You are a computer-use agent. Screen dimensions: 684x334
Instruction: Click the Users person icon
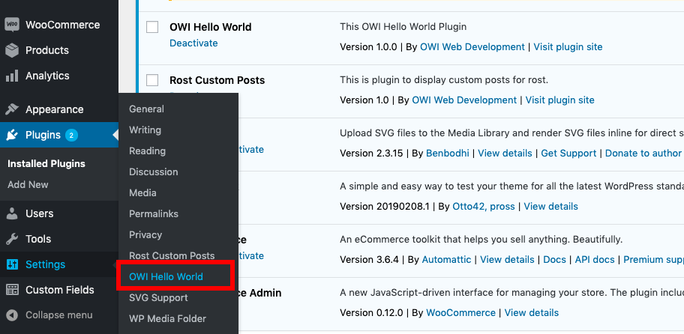12,213
